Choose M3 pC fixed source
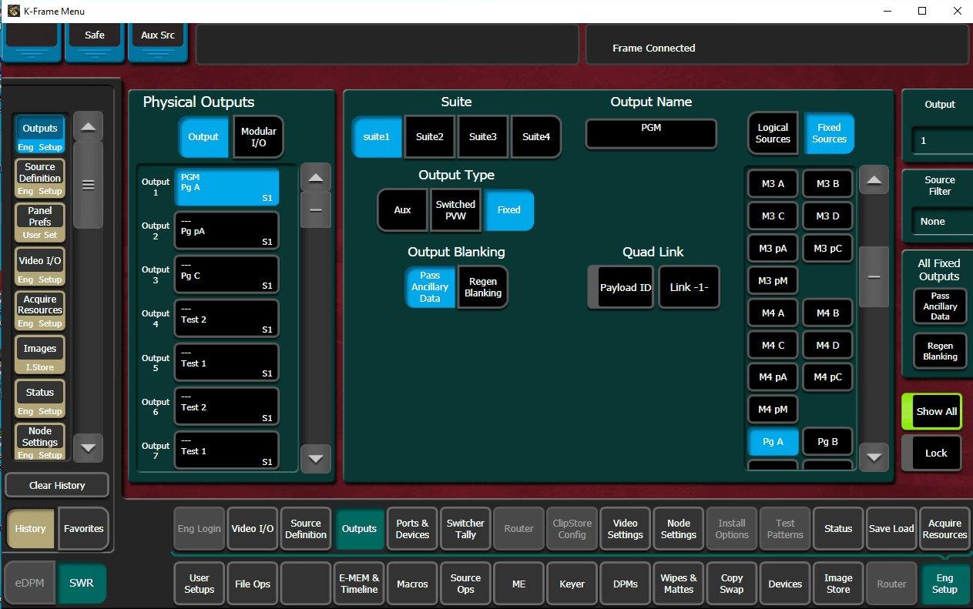The image size is (973, 609). pos(828,248)
